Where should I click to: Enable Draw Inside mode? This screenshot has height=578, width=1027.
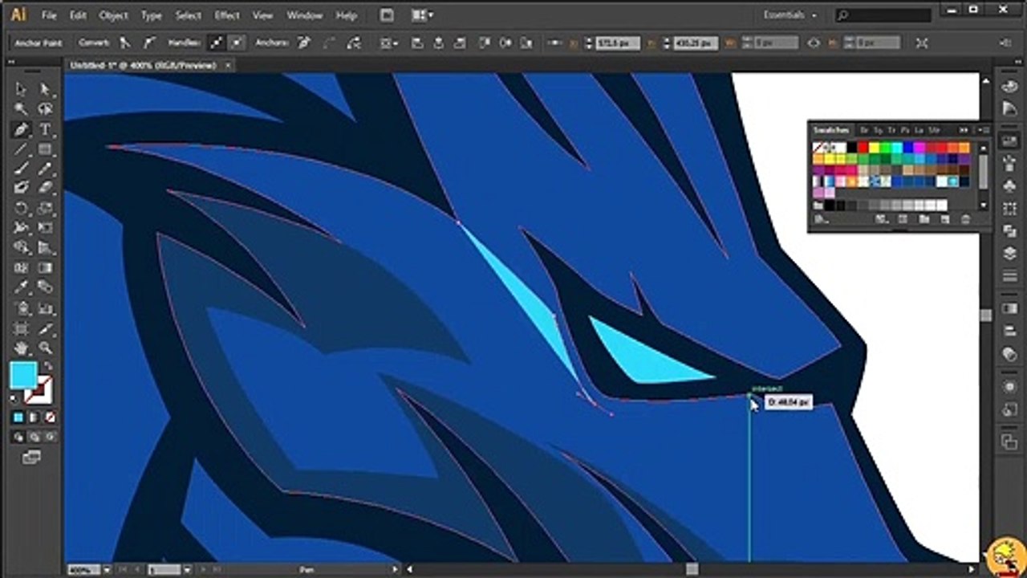[x=51, y=438]
